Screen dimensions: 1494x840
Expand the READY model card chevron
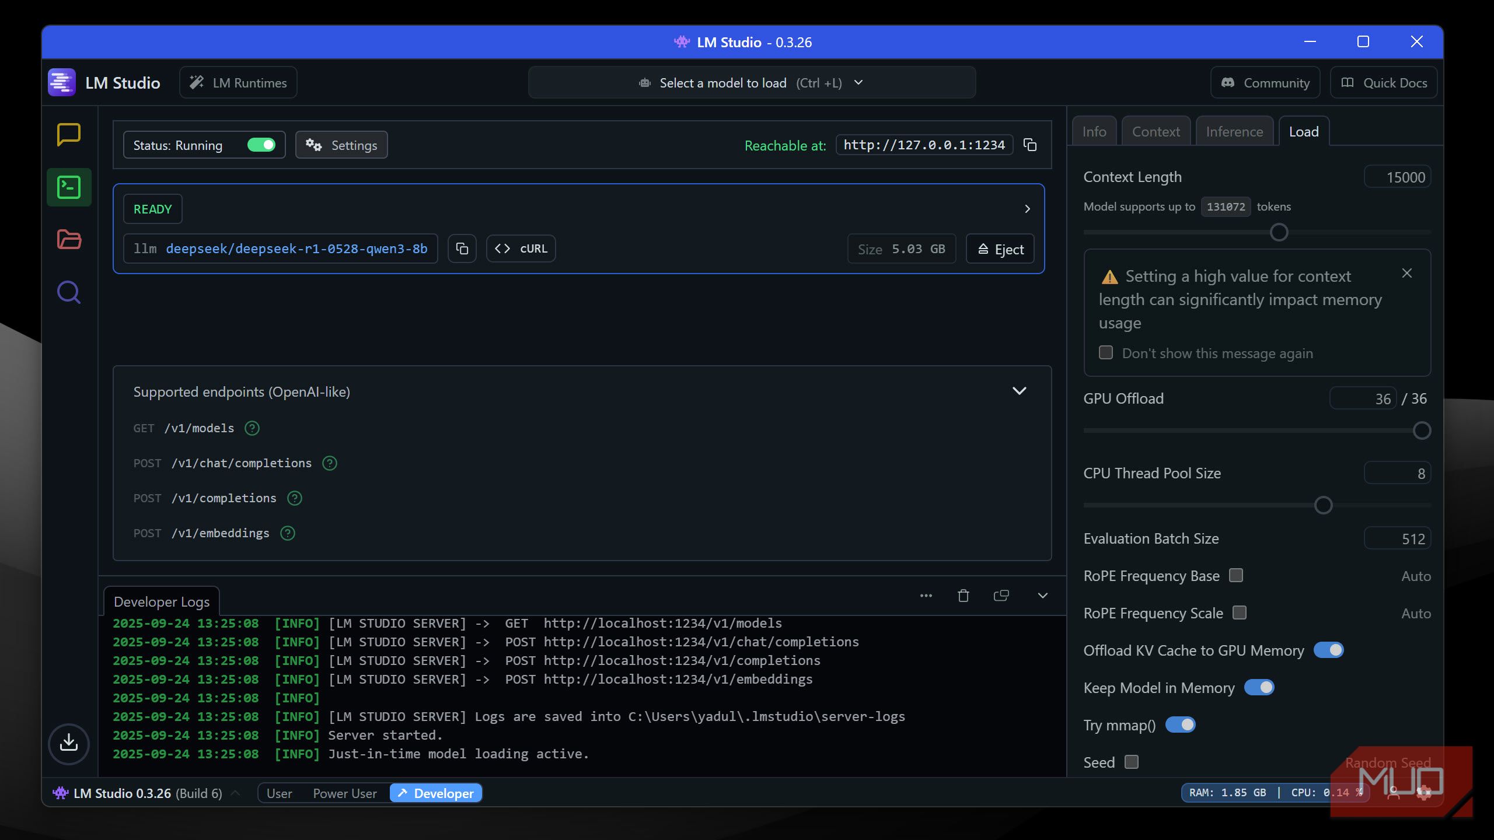click(1028, 209)
